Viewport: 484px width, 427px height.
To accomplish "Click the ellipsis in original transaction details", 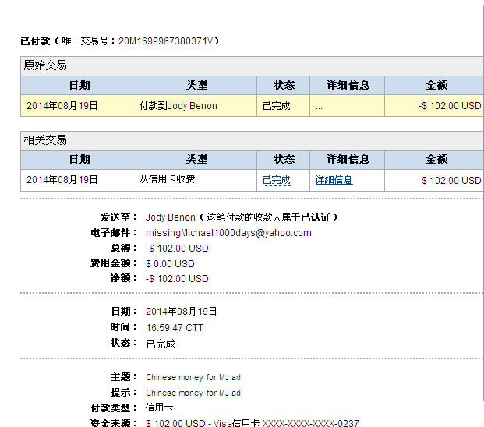I will click(319, 106).
